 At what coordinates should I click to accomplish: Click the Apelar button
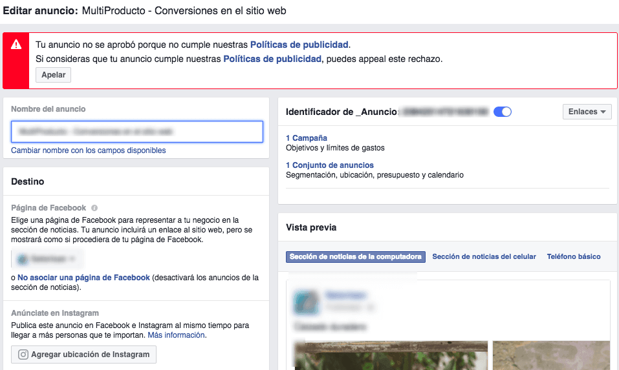coord(53,75)
